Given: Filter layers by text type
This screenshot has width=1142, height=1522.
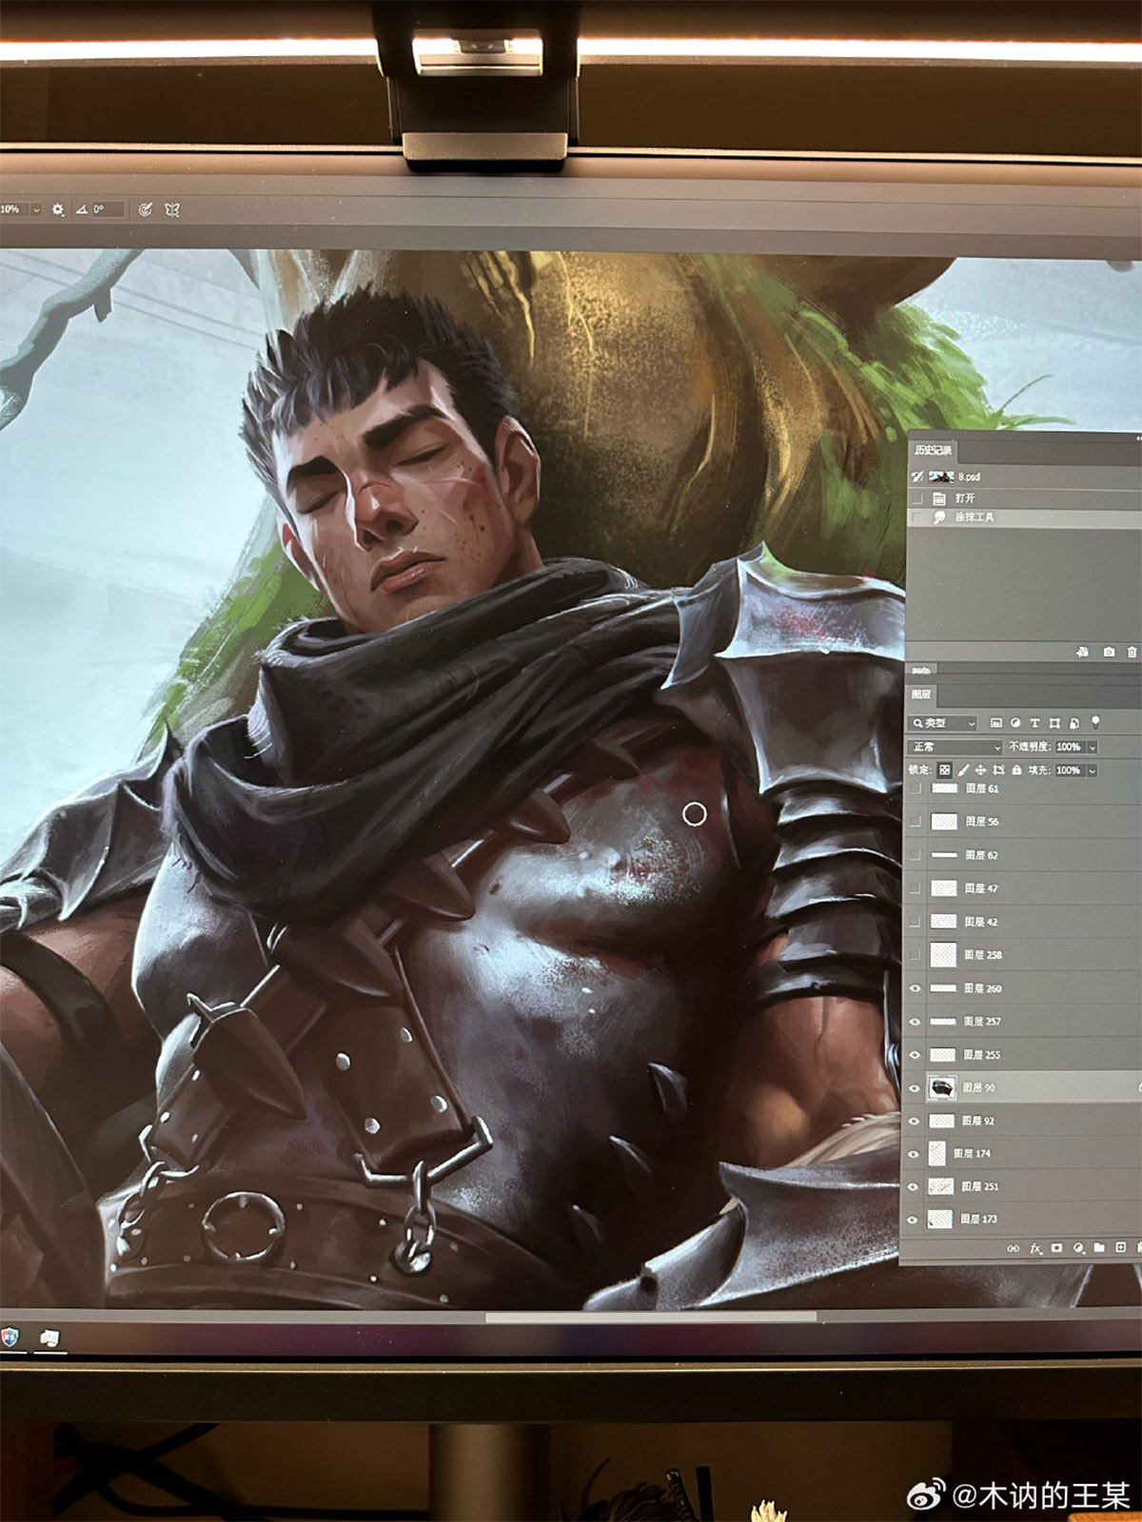Looking at the screenshot, I should pyautogui.click(x=1034, y=723).
